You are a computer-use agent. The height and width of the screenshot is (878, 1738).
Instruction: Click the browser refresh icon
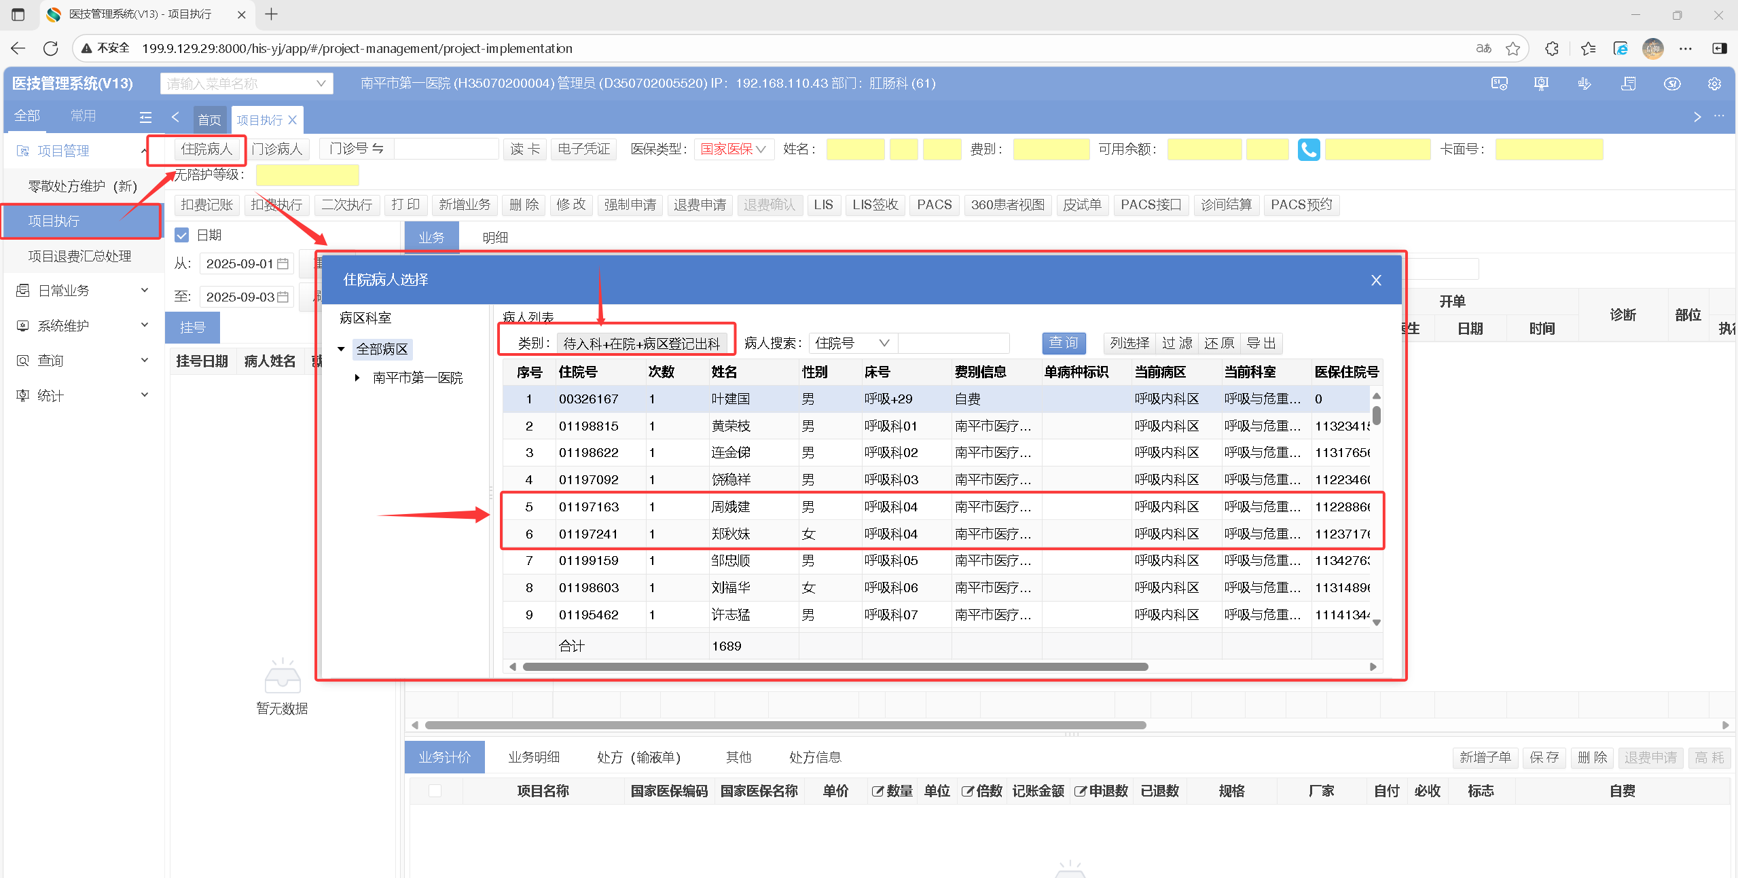coord(50,48)
